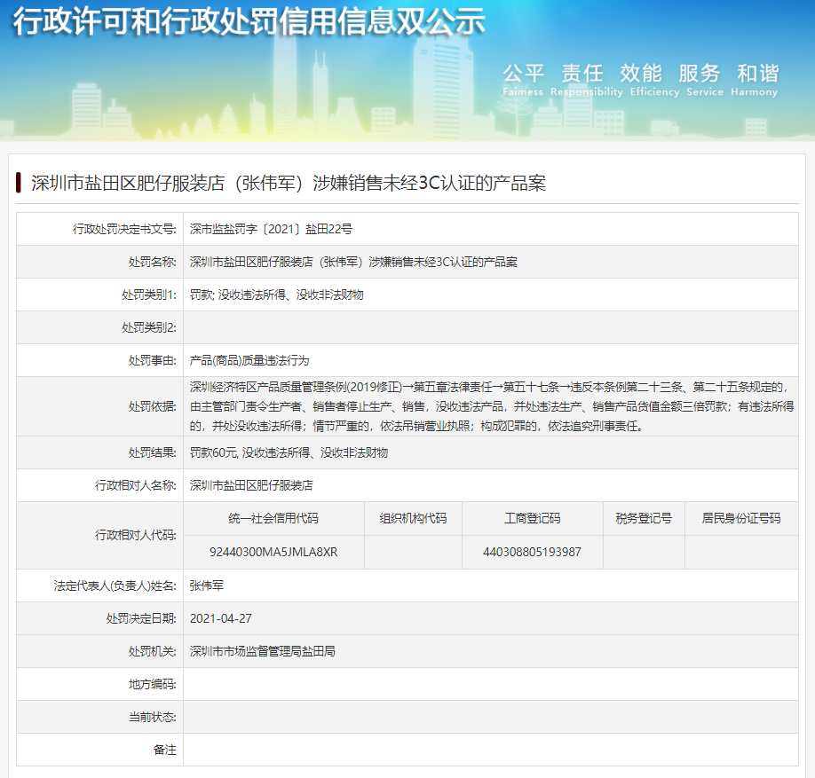Select the 处罚依据 paragraph citing 深圳经济特区产品质量管理条例
Image resolution: width=815 pixels, height=778 pixels.
pos(492,406)
